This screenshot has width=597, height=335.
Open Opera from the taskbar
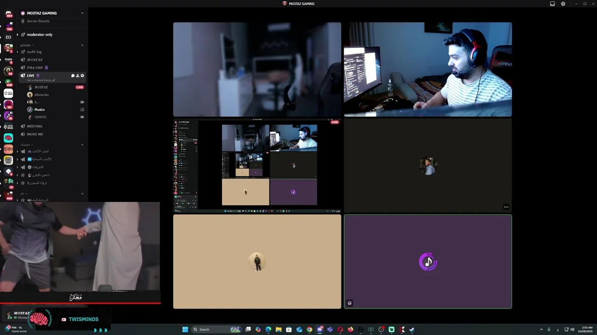[340, 329]
